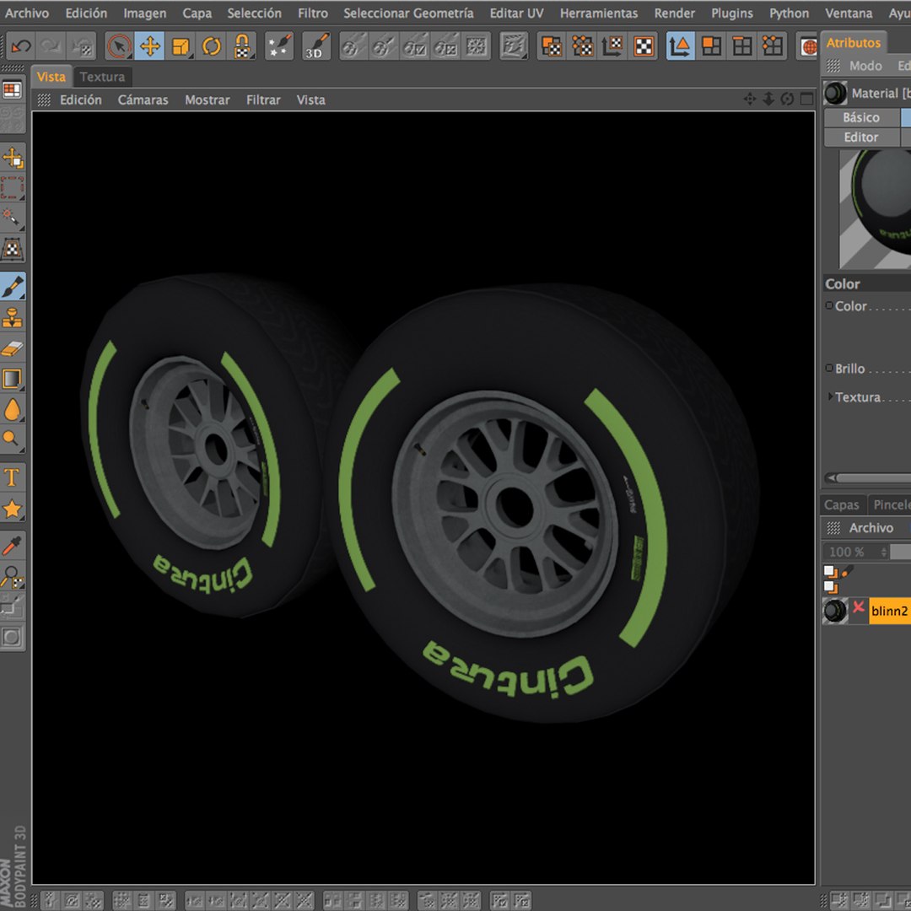Viewport: 911px width, 911px height.
Task: Select the Gradient fill tool
Action: (x=12, y=378)
